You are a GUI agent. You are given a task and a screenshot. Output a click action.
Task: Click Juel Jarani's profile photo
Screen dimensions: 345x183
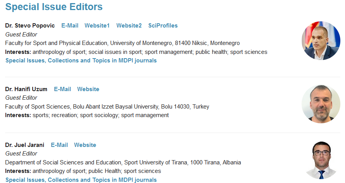[x=321, y=160]
